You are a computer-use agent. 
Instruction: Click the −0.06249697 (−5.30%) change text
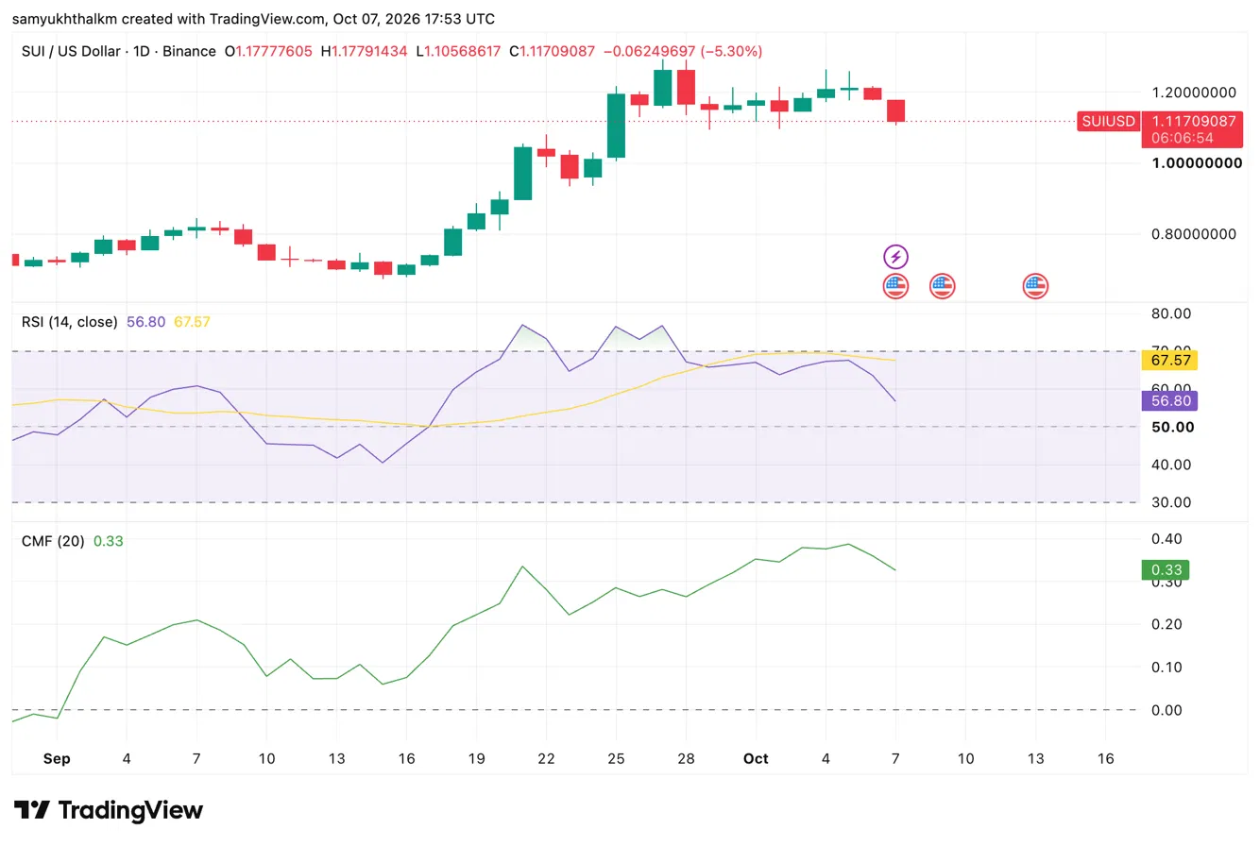coord(683,51)
